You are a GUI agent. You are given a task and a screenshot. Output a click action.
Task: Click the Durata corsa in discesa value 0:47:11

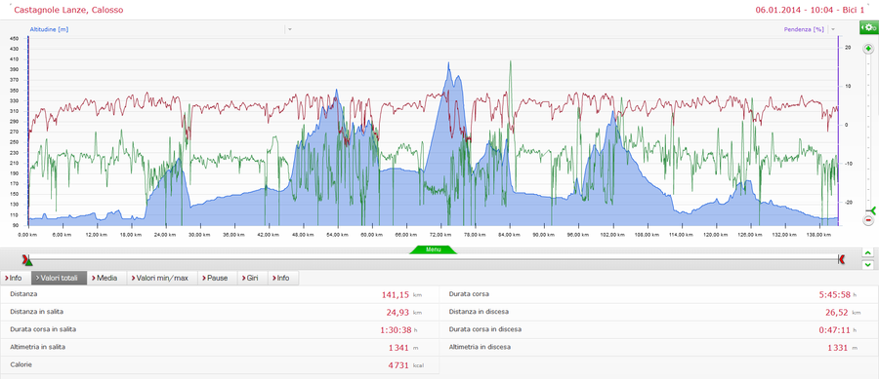pyautogui.click(x=835, y=330)
